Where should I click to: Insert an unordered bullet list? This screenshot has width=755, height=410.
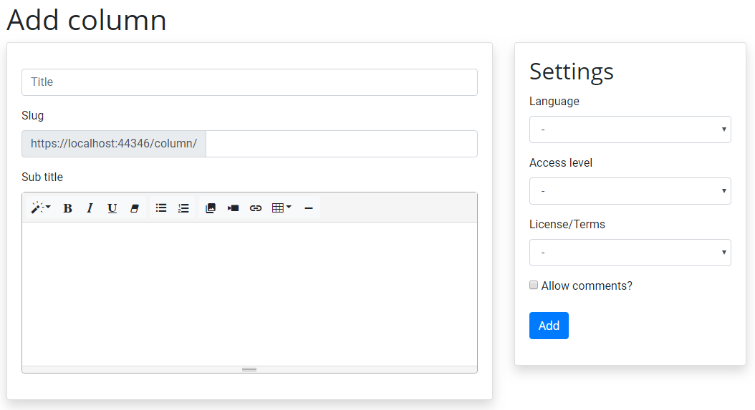[161, 208]
